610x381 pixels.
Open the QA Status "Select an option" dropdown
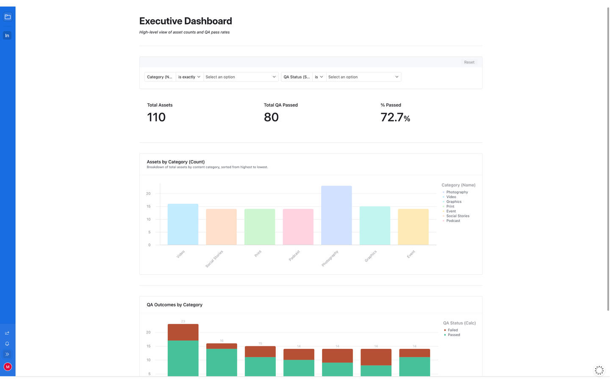point(363,77)
